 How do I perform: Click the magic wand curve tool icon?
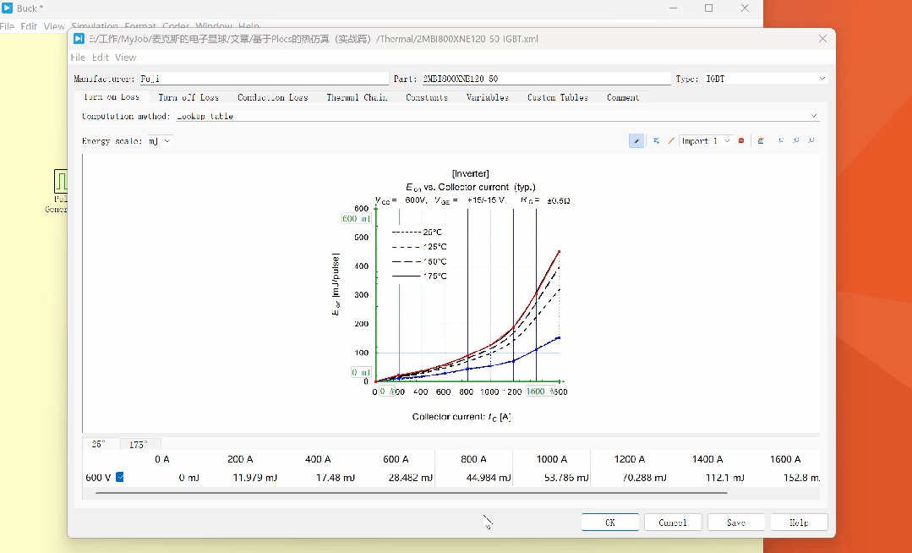636,141
